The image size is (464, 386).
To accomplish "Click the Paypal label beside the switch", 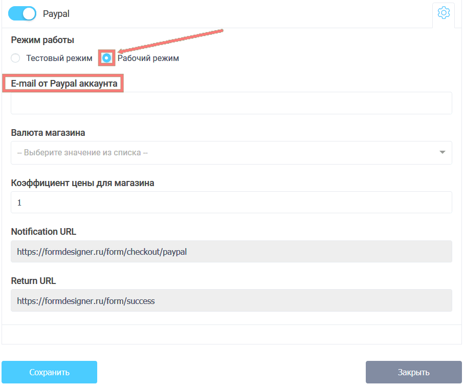I will (x=56, y=14).
